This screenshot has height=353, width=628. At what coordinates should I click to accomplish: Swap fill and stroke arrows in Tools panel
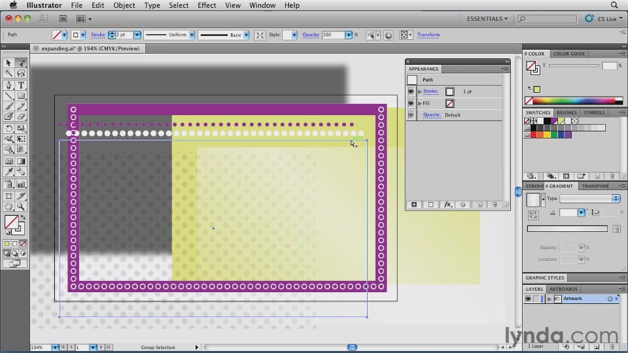[23, 217]
